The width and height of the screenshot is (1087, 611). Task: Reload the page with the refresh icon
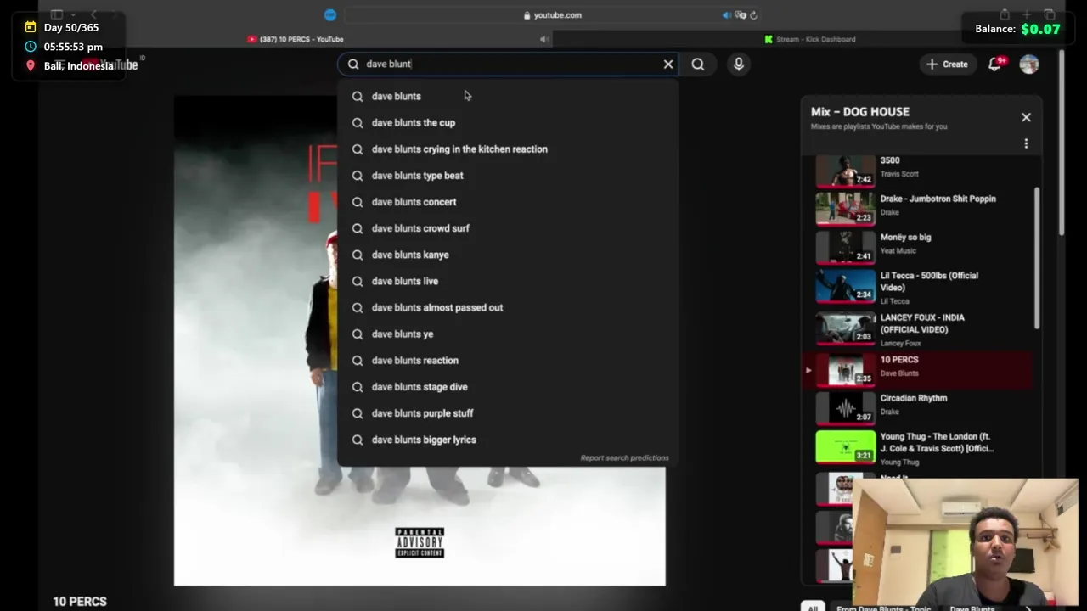point(753,14)
